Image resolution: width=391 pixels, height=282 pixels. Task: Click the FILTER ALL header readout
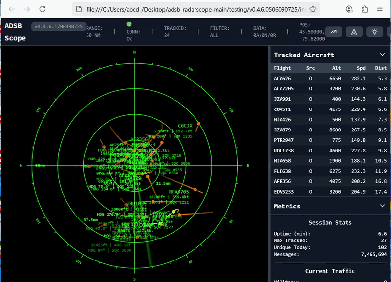(x=219, y=32)
